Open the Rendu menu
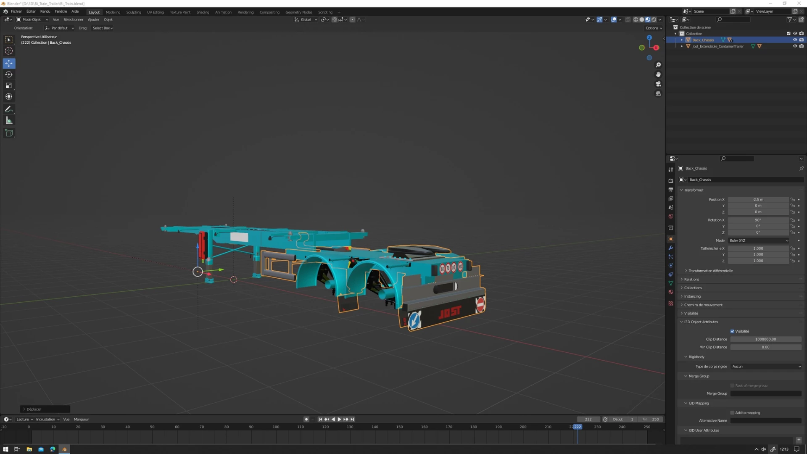 45,11
